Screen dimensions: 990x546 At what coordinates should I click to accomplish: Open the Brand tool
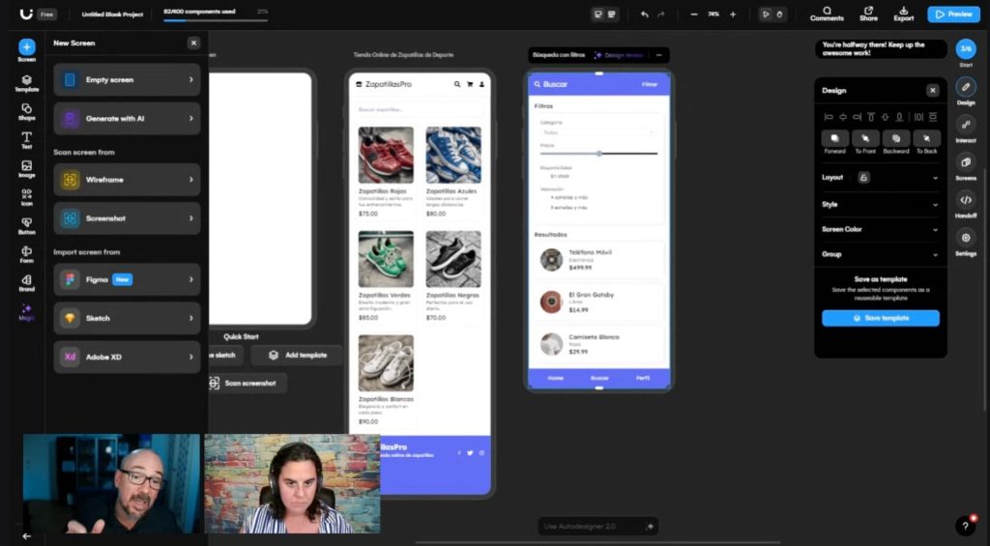(26, 283)
